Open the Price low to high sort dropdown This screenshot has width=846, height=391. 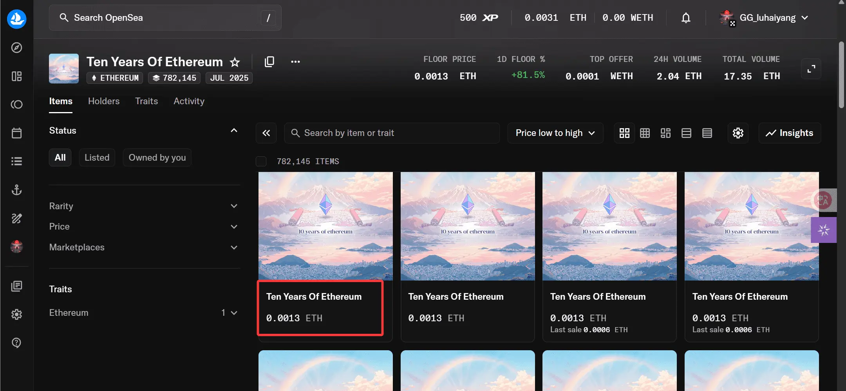555,133
